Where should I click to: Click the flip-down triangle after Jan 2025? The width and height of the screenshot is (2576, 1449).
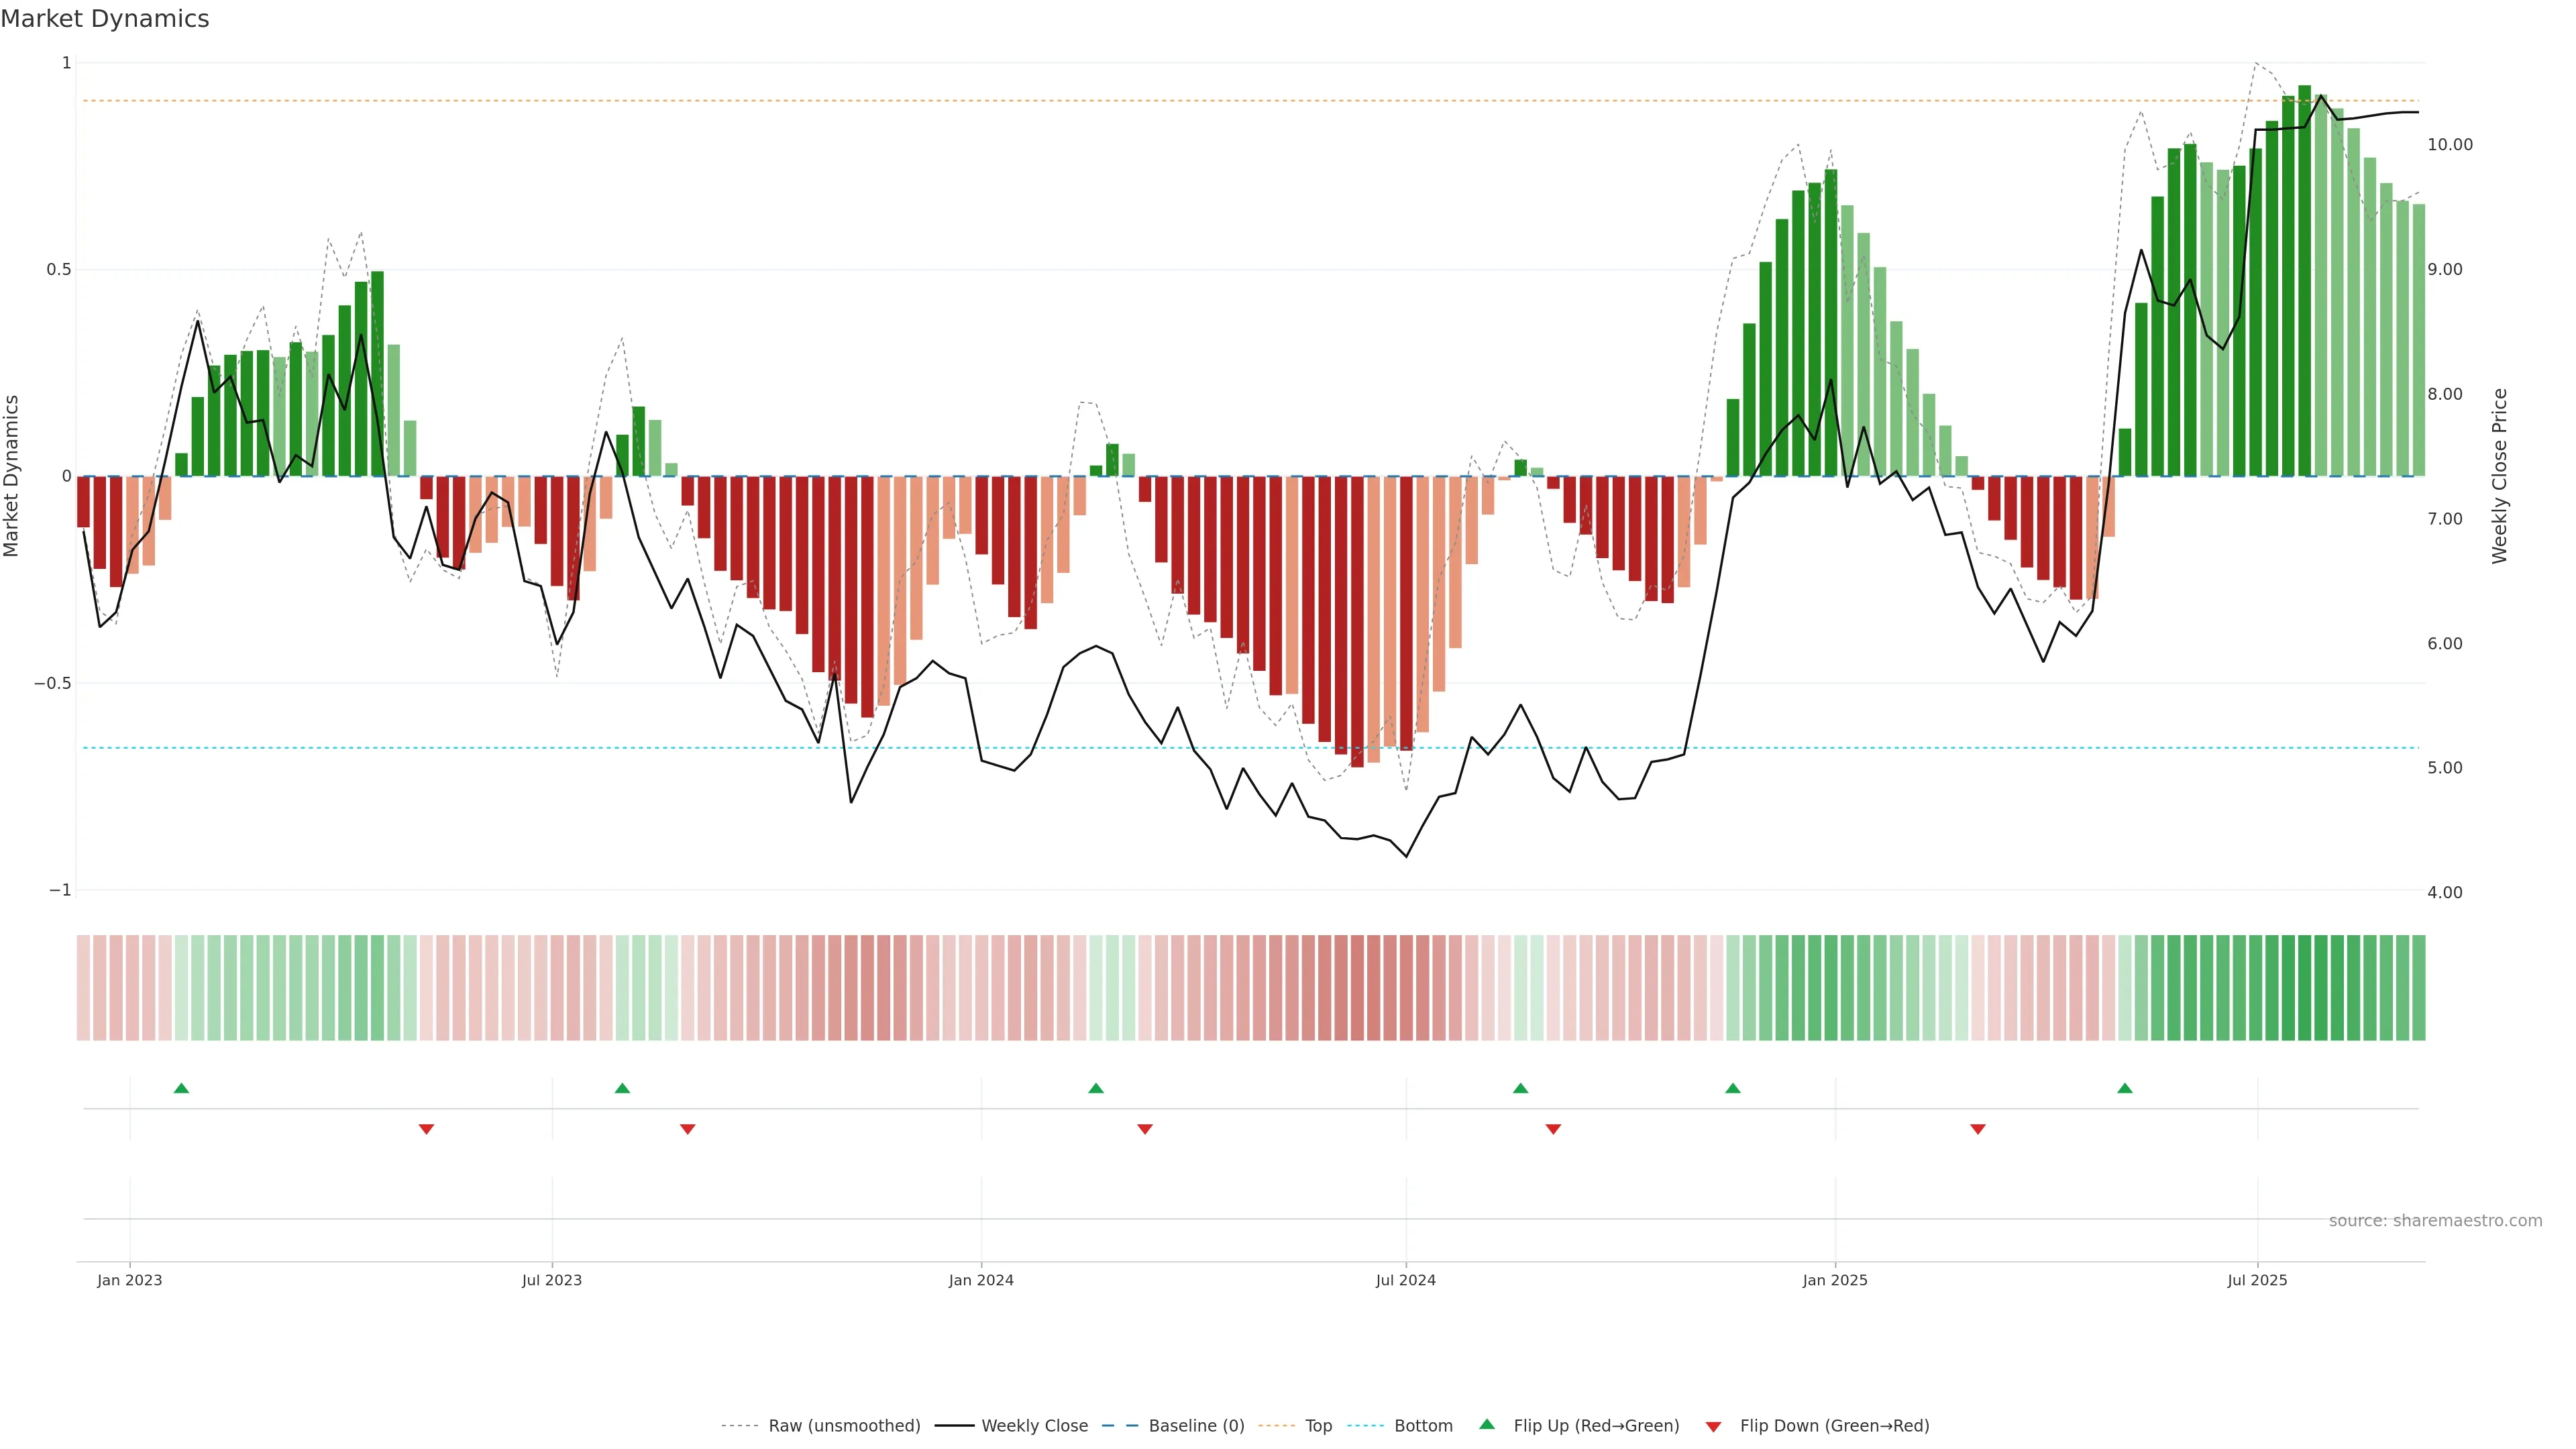tap(1978, 1129)
